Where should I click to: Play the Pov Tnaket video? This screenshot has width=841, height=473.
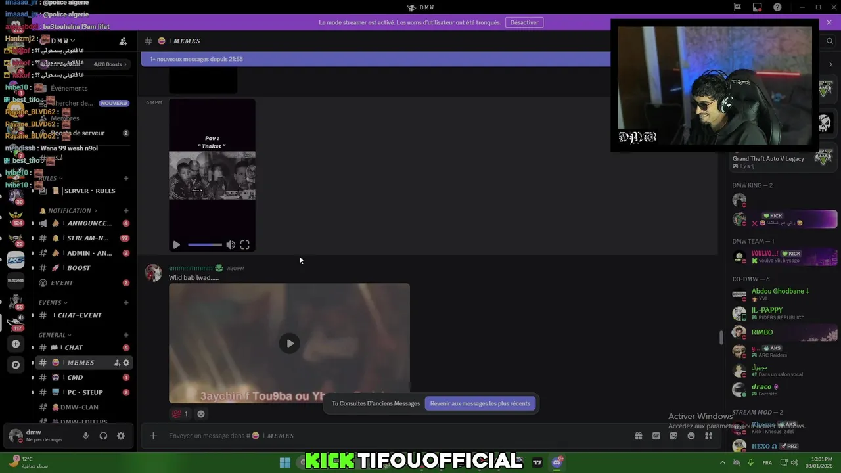[176, 245]
